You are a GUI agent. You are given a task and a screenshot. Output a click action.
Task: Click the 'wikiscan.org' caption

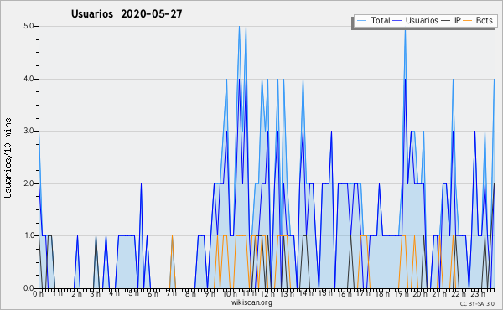tap(251, 302)
